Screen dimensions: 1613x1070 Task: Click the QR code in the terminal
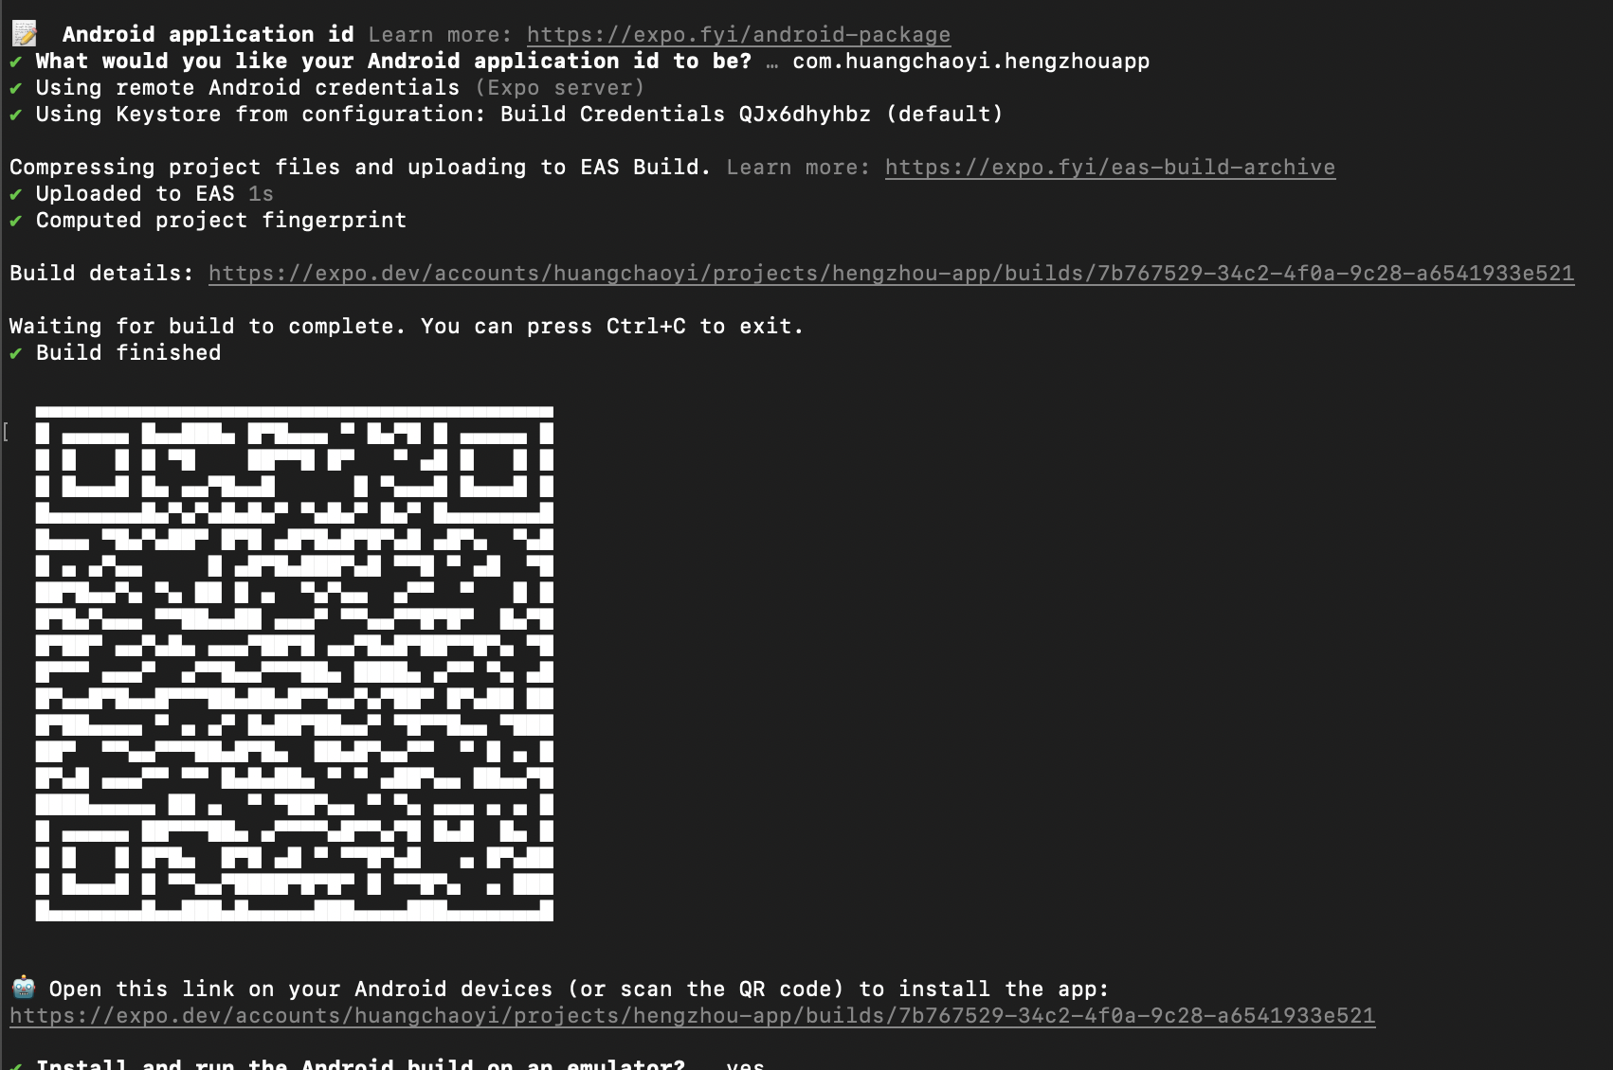295,664
